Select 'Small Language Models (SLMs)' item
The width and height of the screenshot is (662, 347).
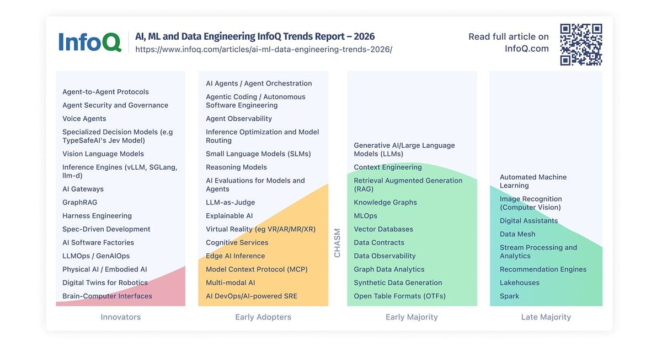(x=258, y=154)
